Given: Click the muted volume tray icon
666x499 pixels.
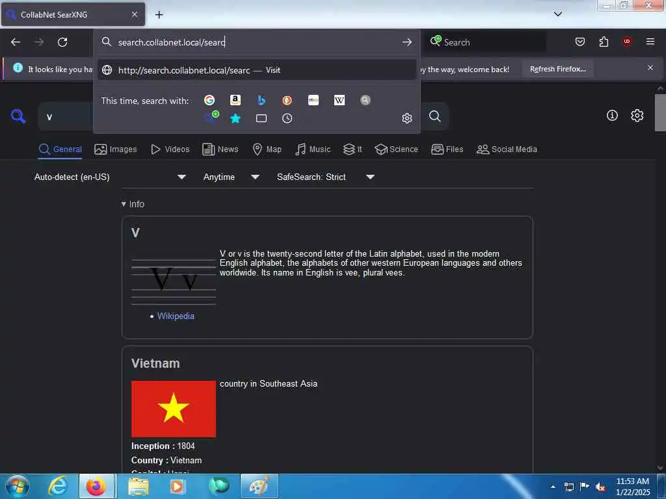Looking at the screenshot, I should [600, 487].
